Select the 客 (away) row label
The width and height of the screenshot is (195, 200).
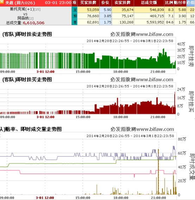click(75, 22)
